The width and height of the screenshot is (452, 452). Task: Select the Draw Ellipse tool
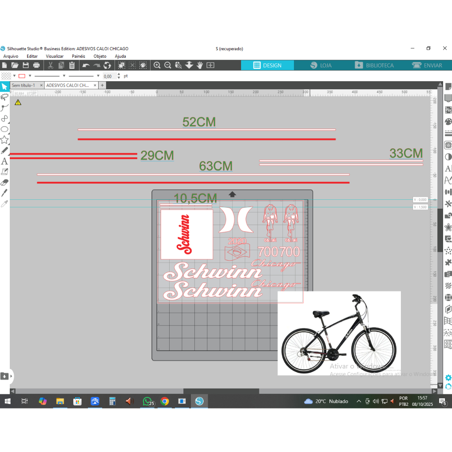(x=4, y=129)
